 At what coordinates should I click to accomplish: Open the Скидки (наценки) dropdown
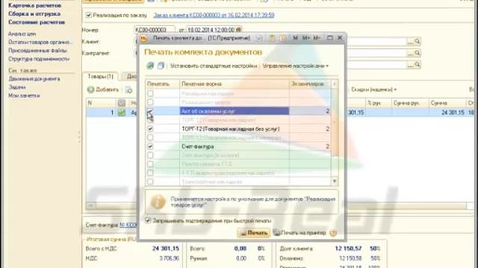(x=373, y=89)
